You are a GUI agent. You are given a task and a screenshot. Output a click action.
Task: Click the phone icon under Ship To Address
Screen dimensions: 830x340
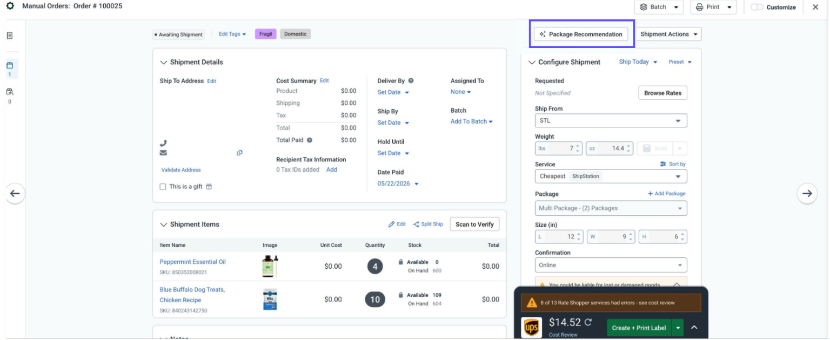click(x=163, y=143)
